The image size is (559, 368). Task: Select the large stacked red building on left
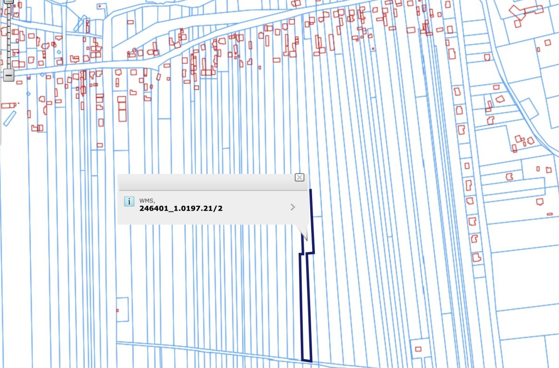(x=122, y=109)
